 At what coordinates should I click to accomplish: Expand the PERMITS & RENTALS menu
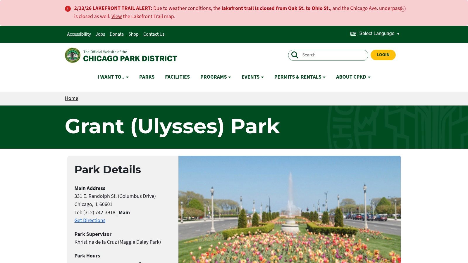pos(300,77)
